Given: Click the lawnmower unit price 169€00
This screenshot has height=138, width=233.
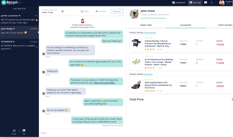Looking at the screenshot, I should click(183, 86).
